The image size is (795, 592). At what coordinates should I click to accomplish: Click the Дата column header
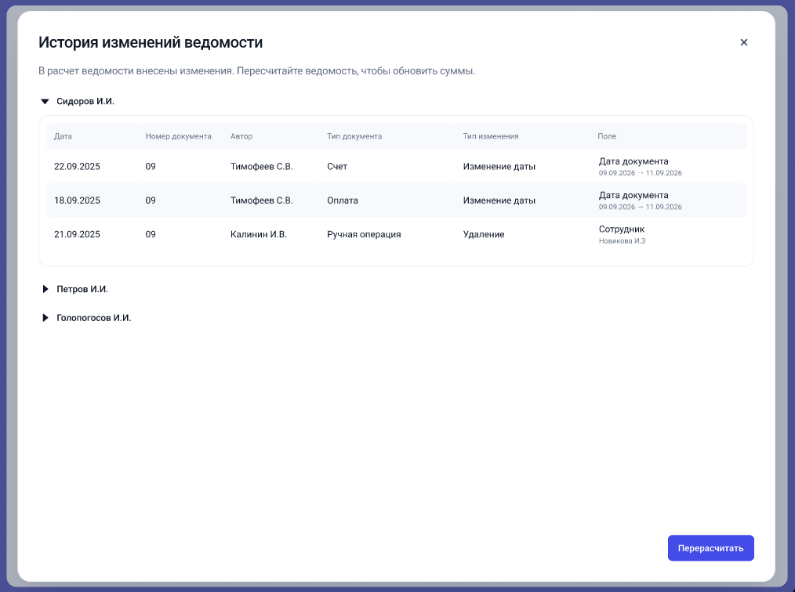tap(63, 136)
